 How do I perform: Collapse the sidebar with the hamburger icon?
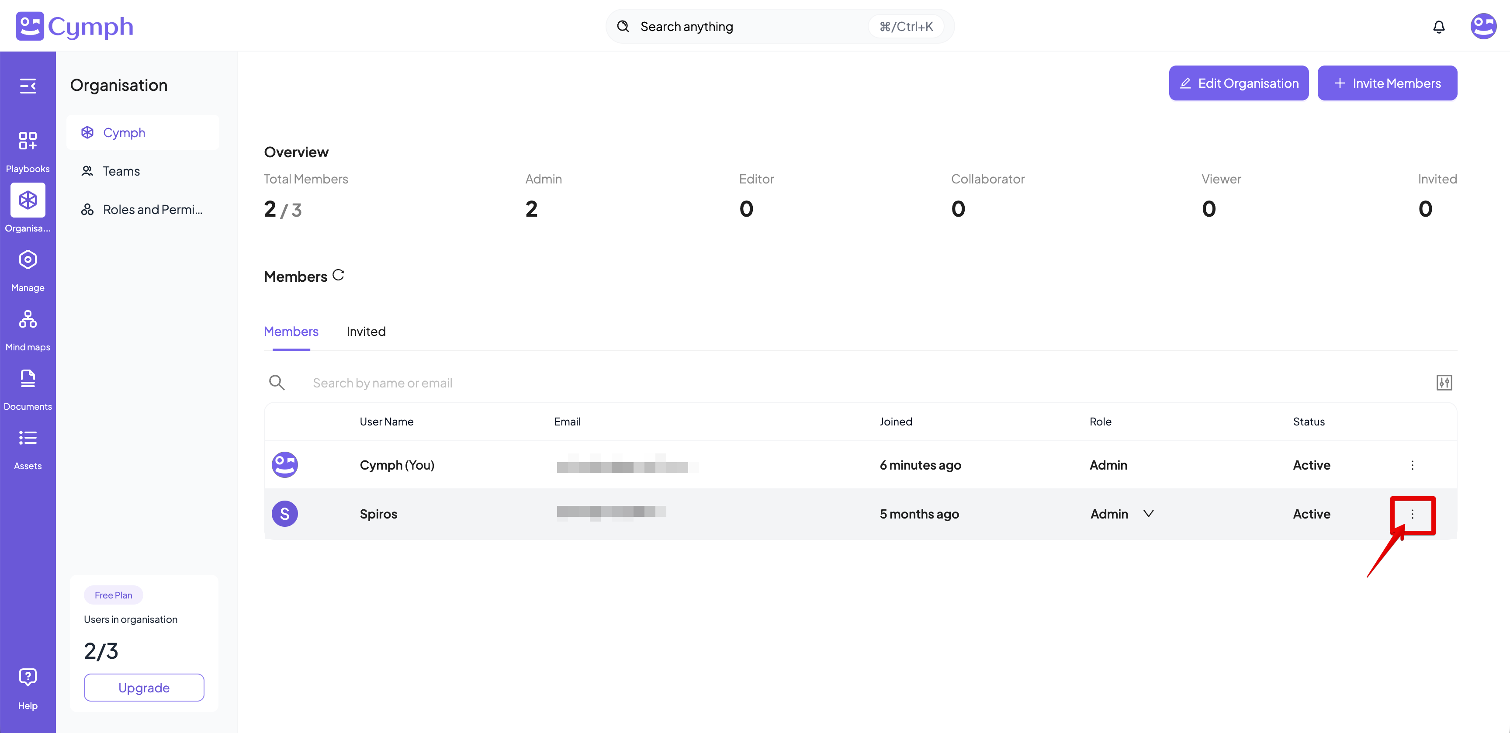[x=28, y=86]
